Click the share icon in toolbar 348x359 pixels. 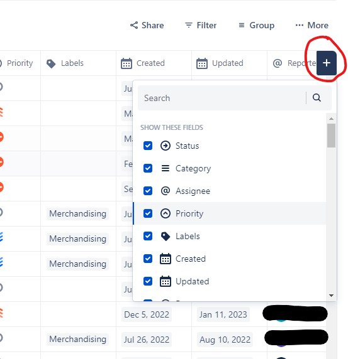134,25
